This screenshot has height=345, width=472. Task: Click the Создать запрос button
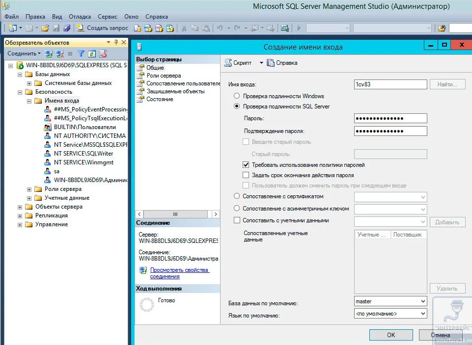[102, 28]
